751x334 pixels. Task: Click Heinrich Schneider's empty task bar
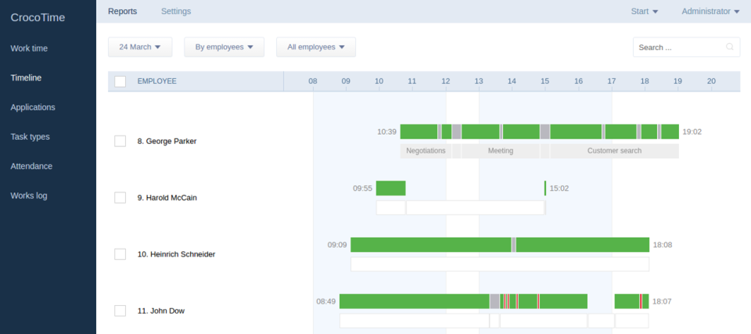point(500,264)
